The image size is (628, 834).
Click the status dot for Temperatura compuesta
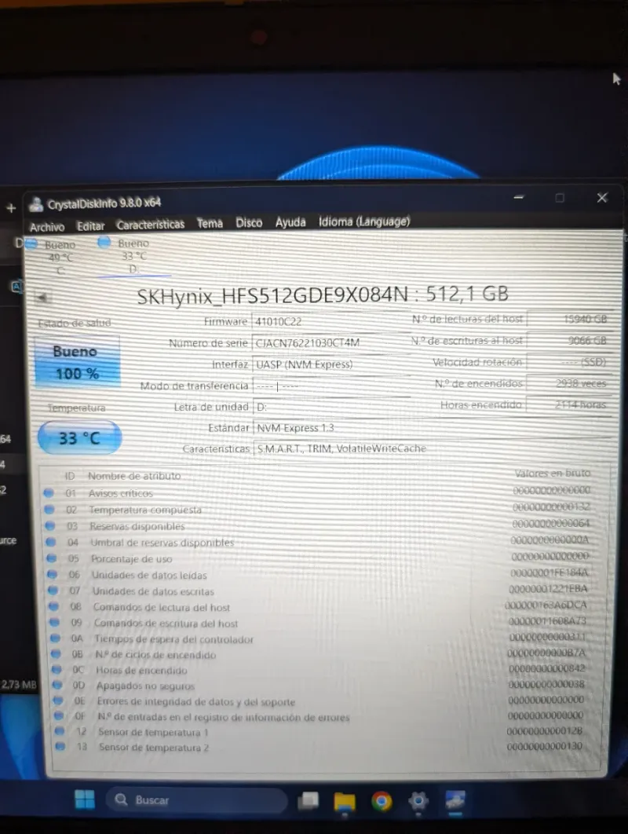pyautogui.click(x=49, y=510)
